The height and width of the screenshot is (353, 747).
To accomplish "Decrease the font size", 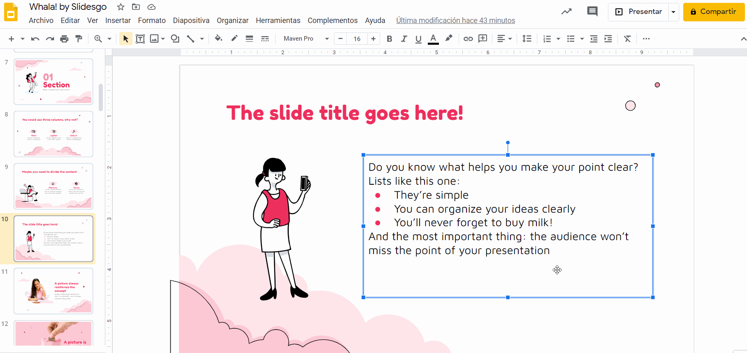I will (x=340, y=39).
